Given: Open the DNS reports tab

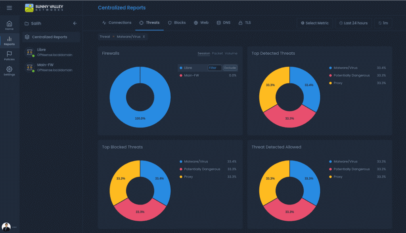Looking at the screenshot, I should [x=224, y=23].
